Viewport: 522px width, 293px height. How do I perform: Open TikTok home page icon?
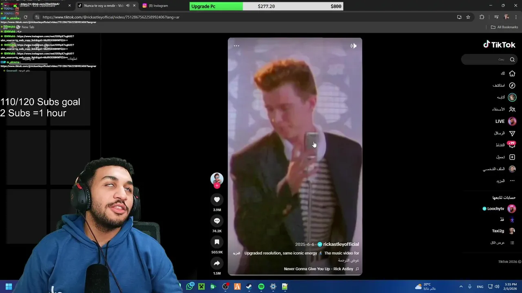tap(512, 73)
